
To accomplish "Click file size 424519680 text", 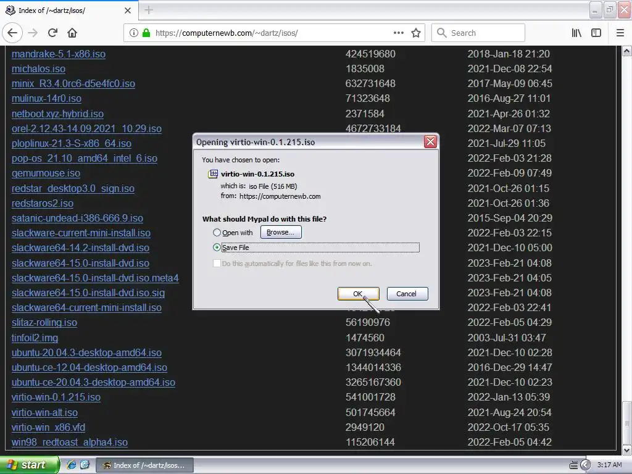I will coord(370,54).
